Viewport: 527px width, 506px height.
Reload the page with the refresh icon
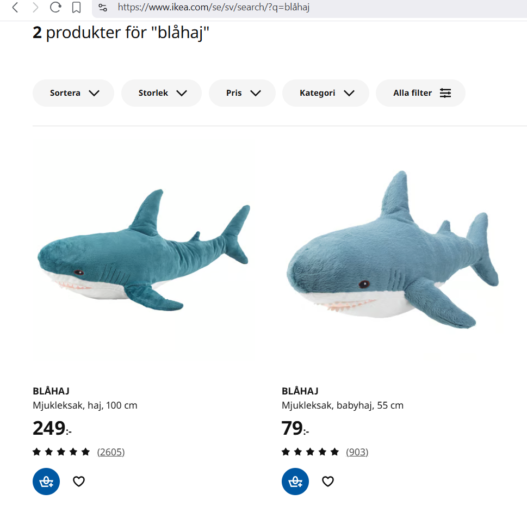[x=55, y=8]
